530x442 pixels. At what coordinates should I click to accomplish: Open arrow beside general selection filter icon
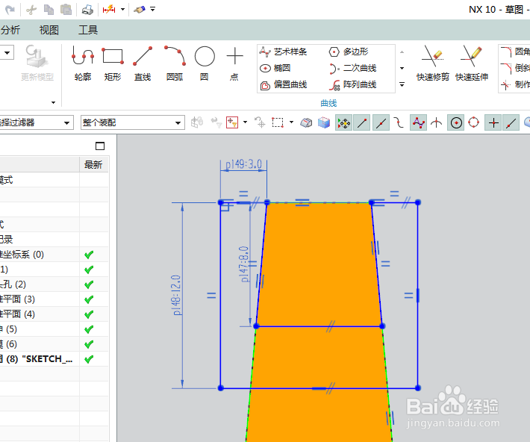point(246,122)
